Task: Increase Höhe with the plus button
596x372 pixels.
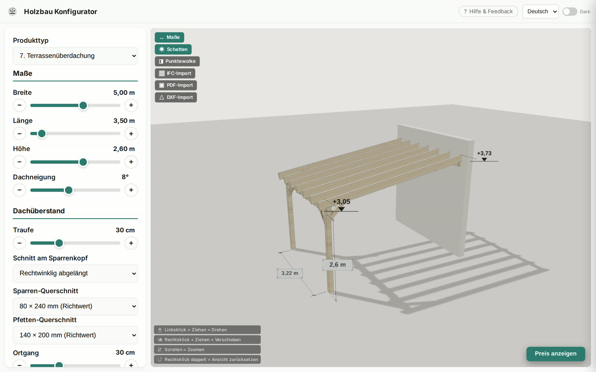Action: 131,162
